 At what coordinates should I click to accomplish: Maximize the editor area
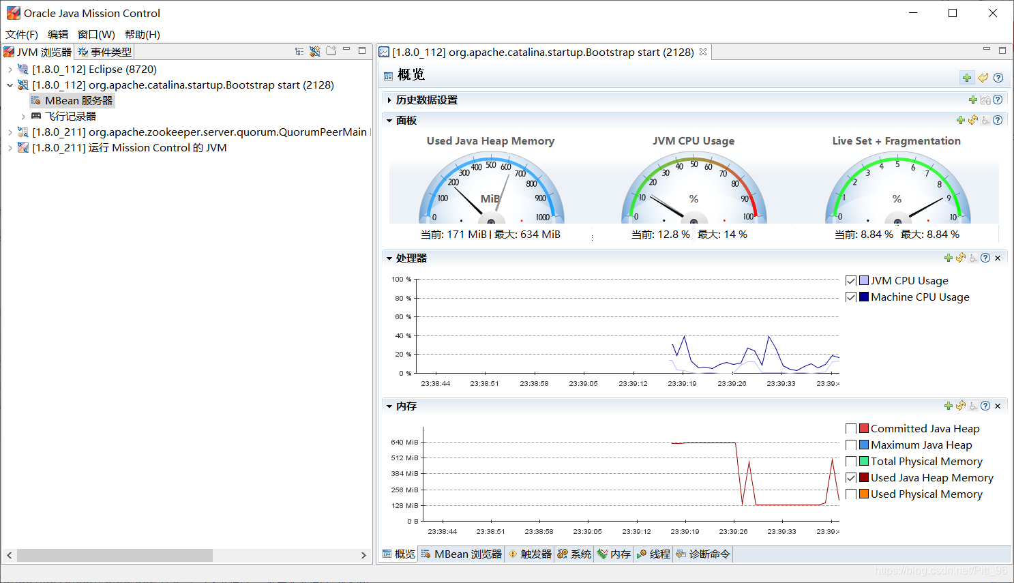[x=1002, y=50]
